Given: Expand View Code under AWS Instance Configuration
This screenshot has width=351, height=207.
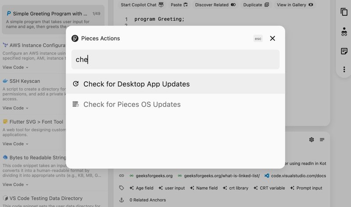Looking at the screenshot, I should 15,67.
